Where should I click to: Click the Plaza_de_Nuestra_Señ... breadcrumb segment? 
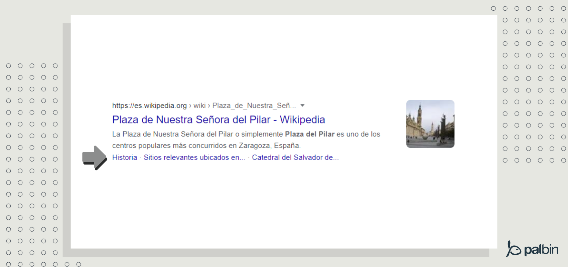click(x=254, y=106)
